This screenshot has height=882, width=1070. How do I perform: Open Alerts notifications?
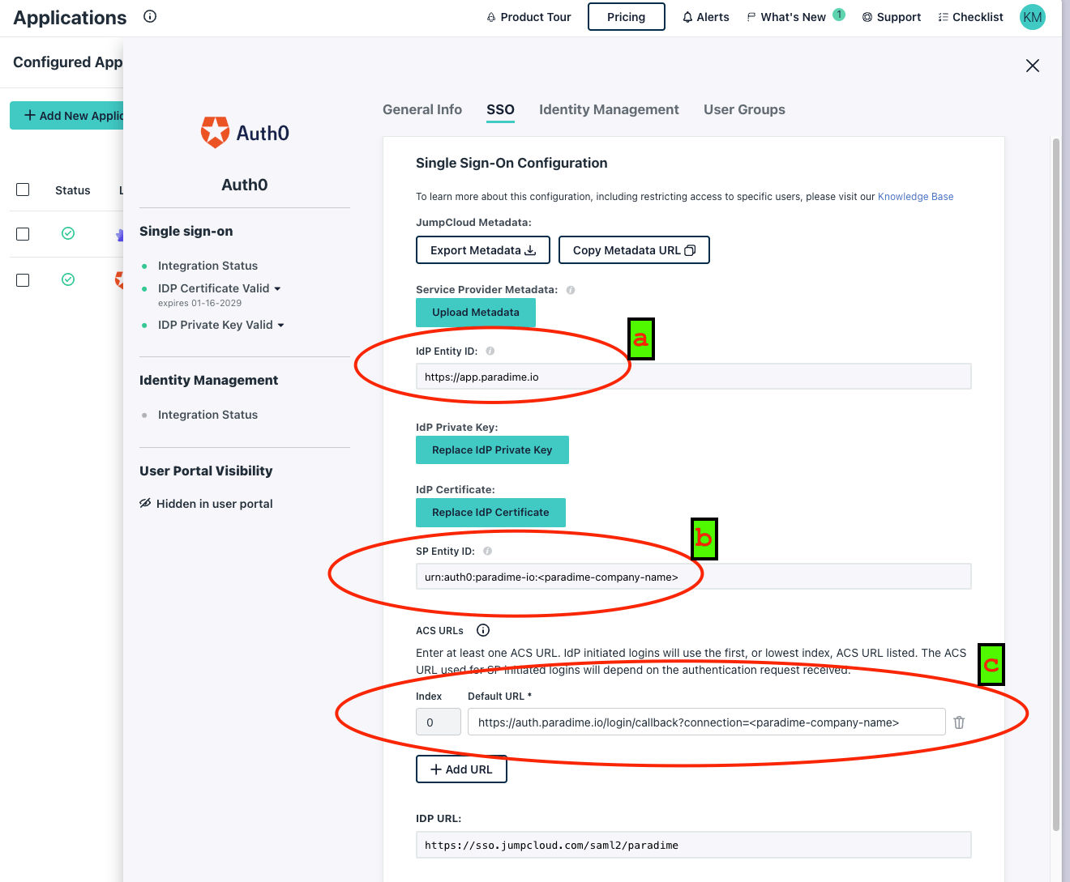[x=705, y=17]
